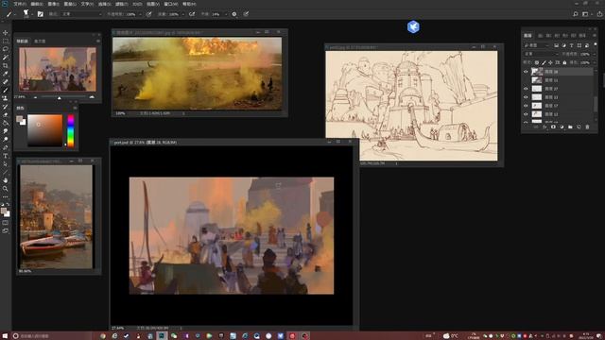Toggle visibility of the fourth layer
The width and height of the screenshot is (605, 340).
tap(526, 97)
